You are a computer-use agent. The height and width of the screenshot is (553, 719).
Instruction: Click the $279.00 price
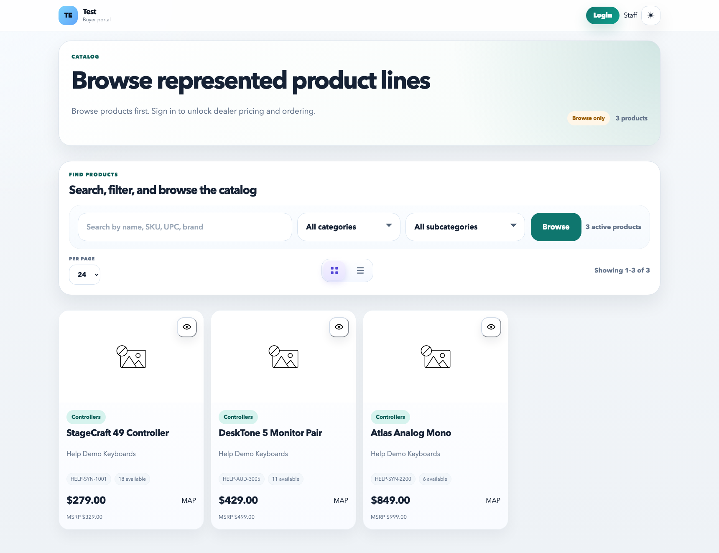(86, 500)
